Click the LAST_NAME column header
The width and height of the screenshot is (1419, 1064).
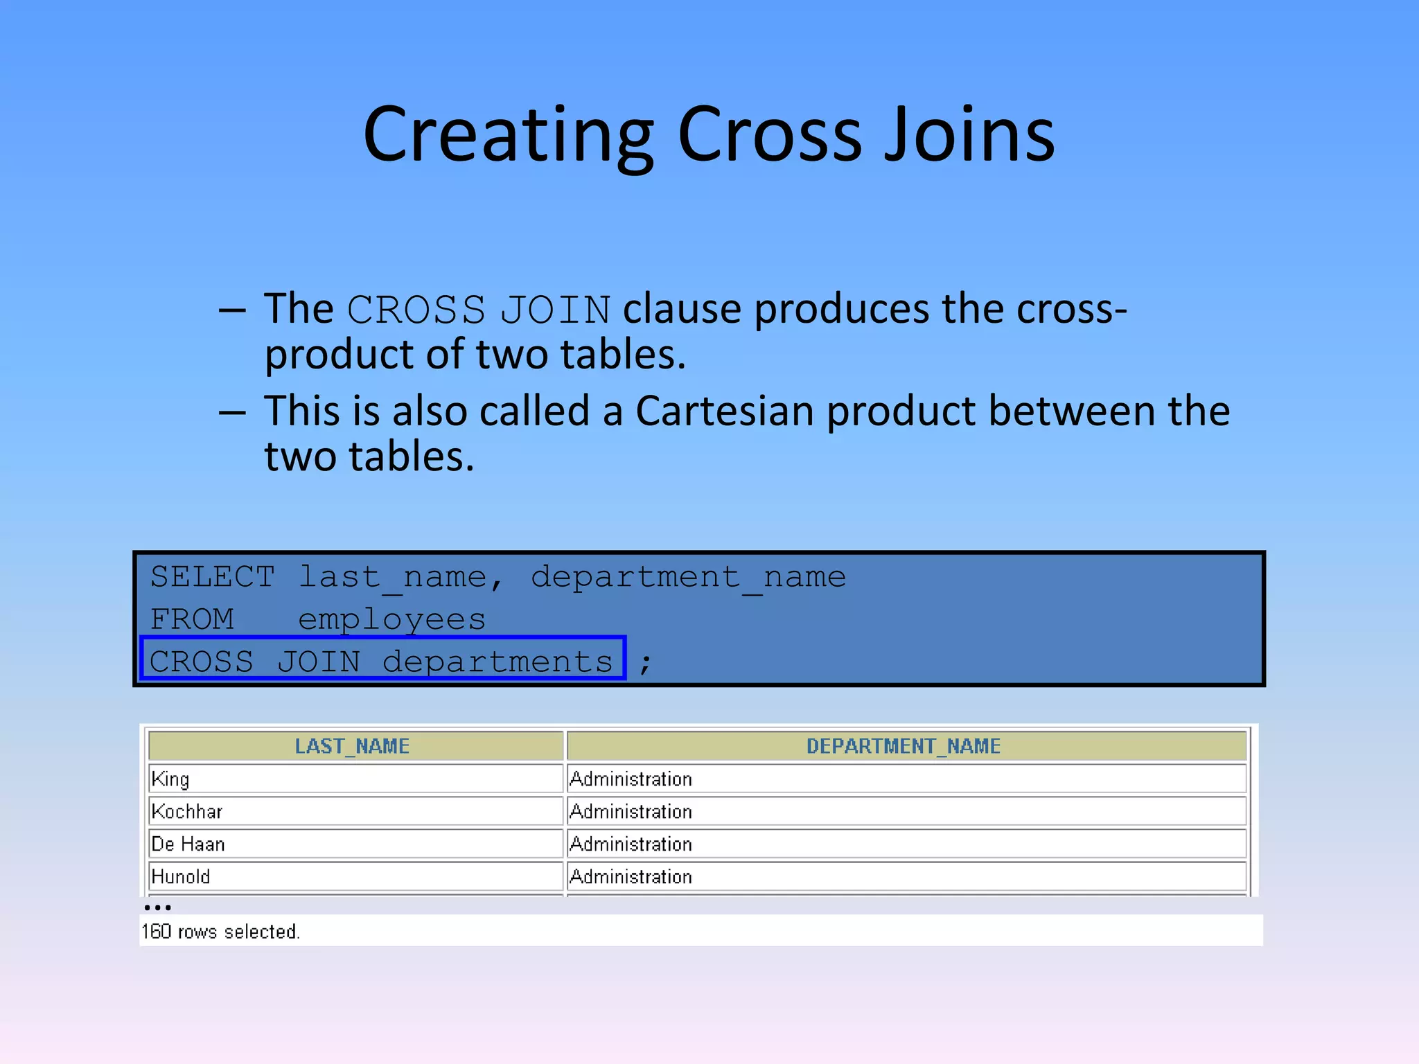click(355, 746)
